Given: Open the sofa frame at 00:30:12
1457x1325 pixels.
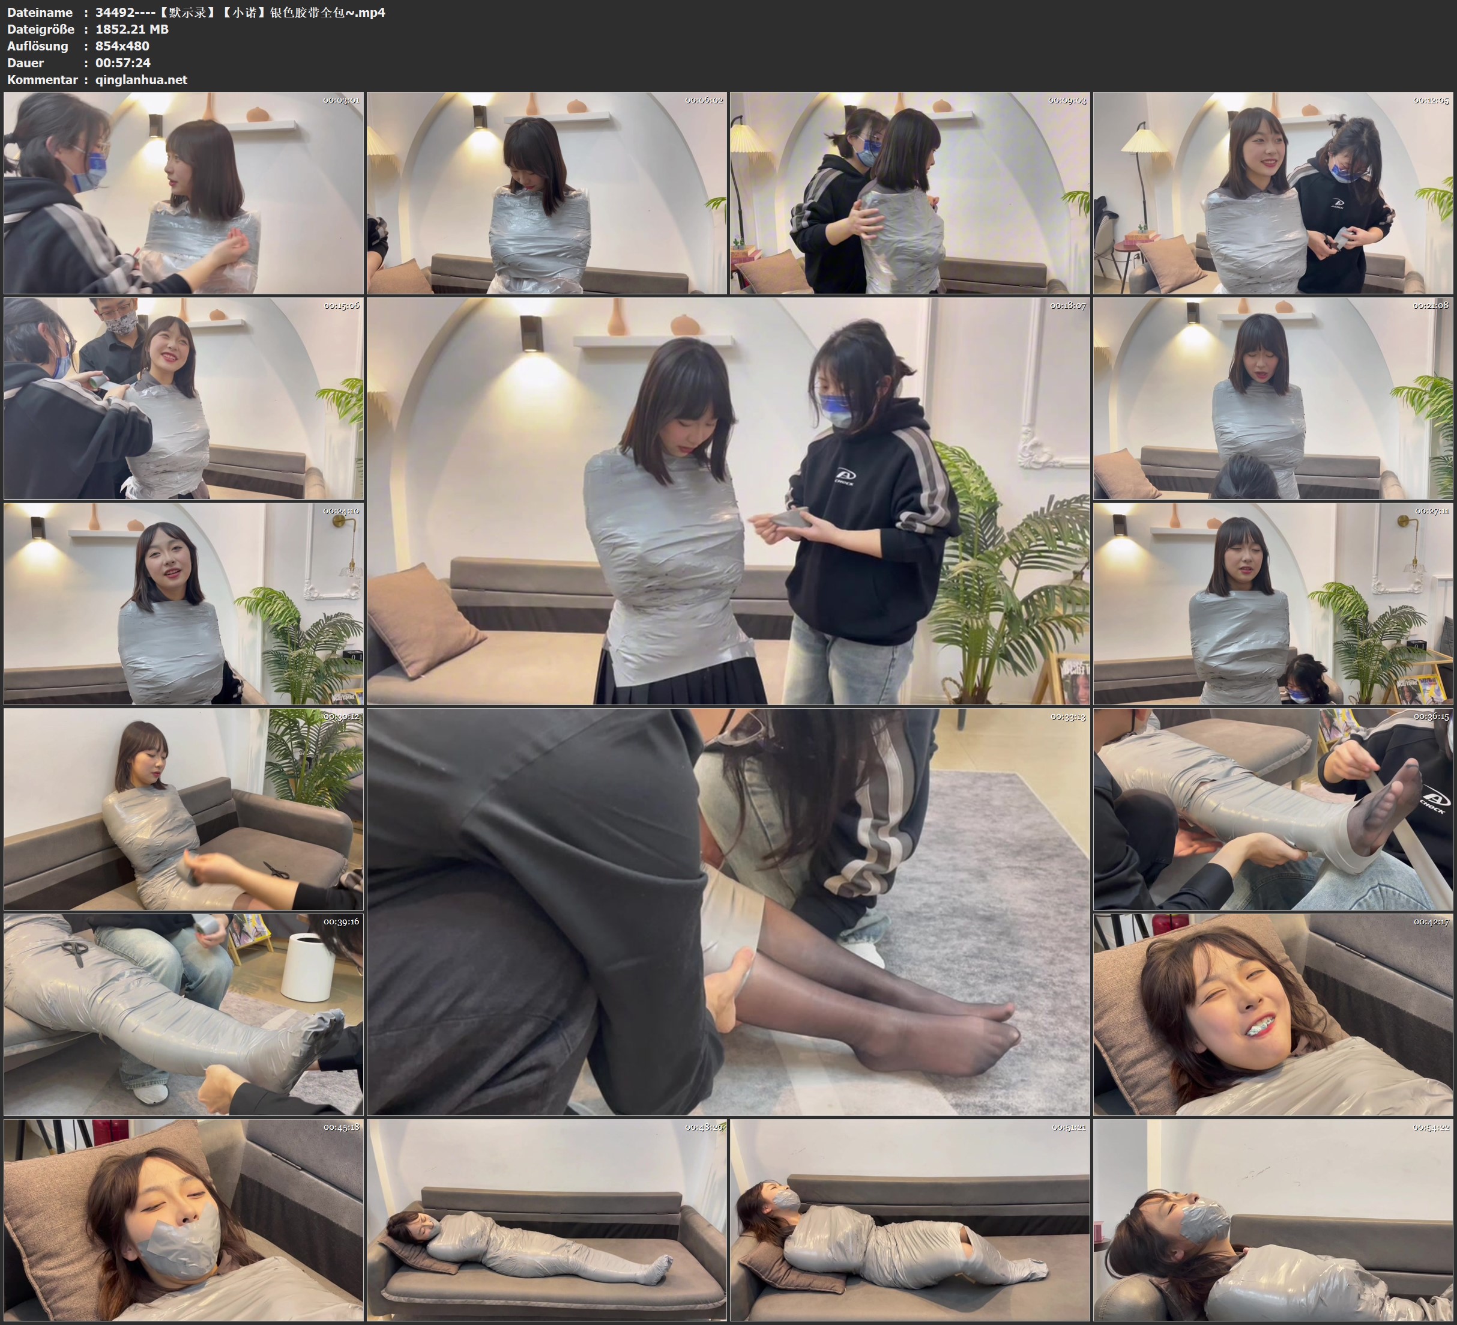Looking at the screenshot, I should [x=184, y=808].
